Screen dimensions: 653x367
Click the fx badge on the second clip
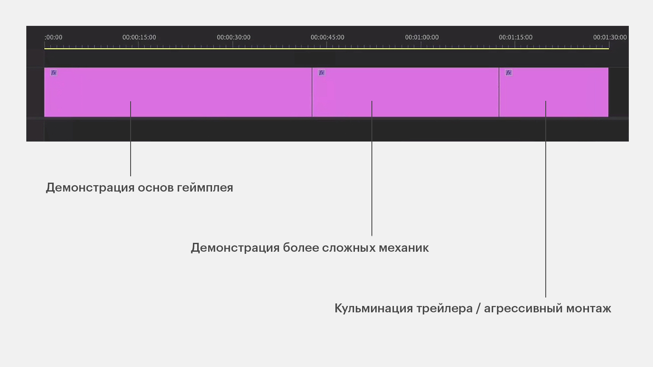click(321, 73)
